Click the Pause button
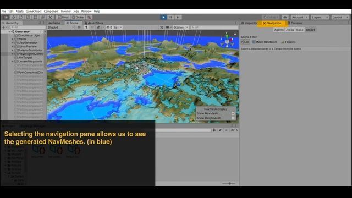352x198 pixels. point(170,17)
